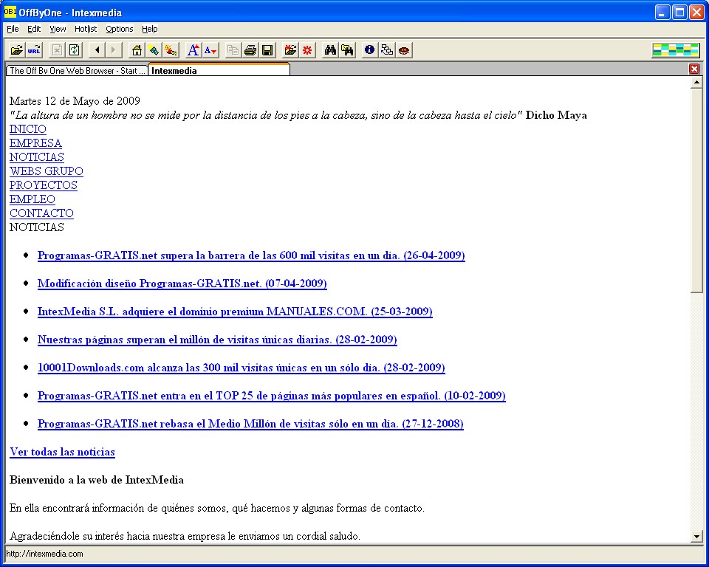709x567 pixels.
Task: Open the blue info icon
Action: coord(369,49)
